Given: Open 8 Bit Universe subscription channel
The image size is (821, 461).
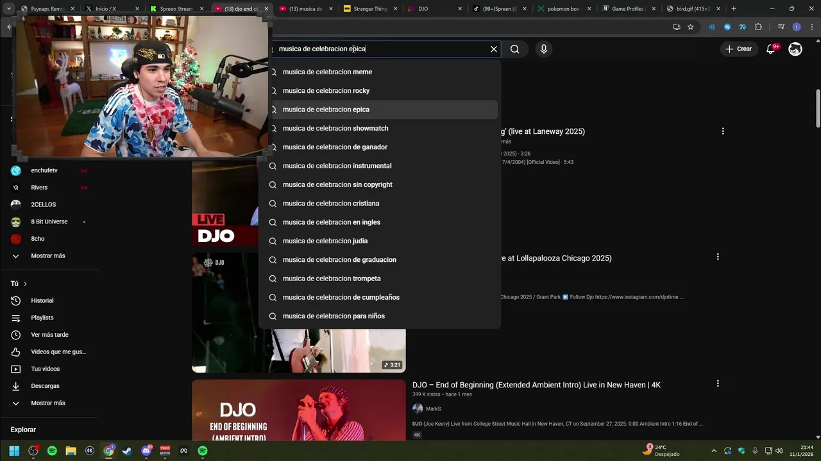Looking at the screenshot, I should [49, 222].
